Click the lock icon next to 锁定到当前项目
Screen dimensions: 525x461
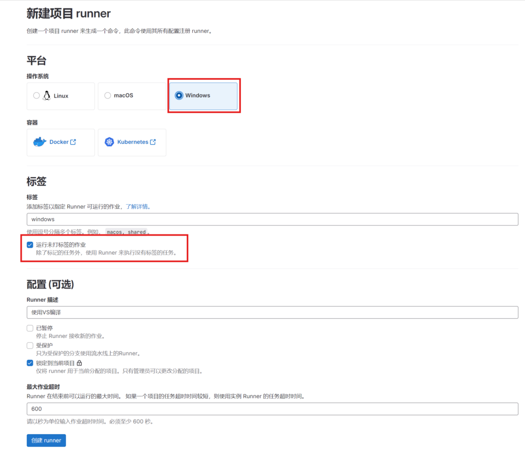(79, 363)
